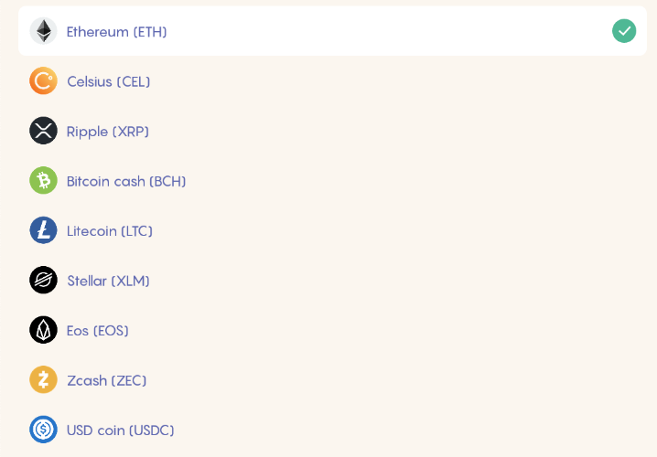
Task: Pick Eos (EOS) text label
Action: coord(98,331)
